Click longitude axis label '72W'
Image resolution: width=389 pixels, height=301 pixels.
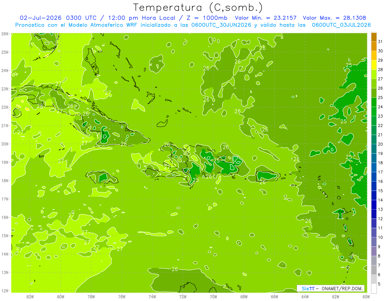(x=183, y=296)
